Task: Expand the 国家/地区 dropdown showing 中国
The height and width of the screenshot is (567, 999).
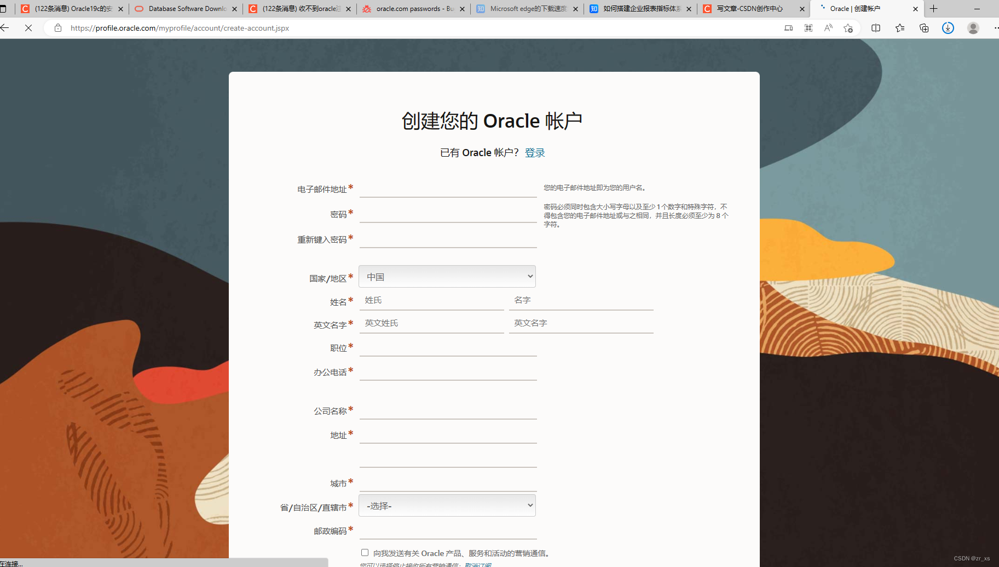Action: click(447, 276)
